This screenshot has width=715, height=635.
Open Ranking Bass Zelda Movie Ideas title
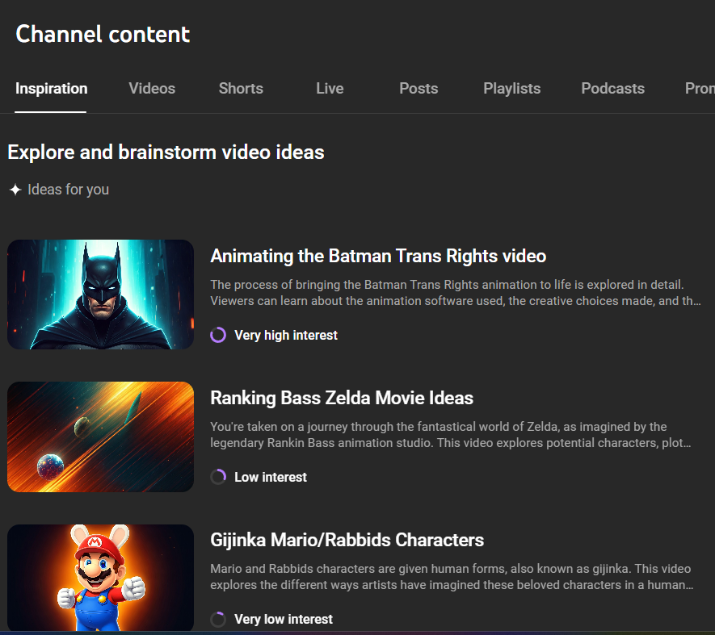(342, 398)
